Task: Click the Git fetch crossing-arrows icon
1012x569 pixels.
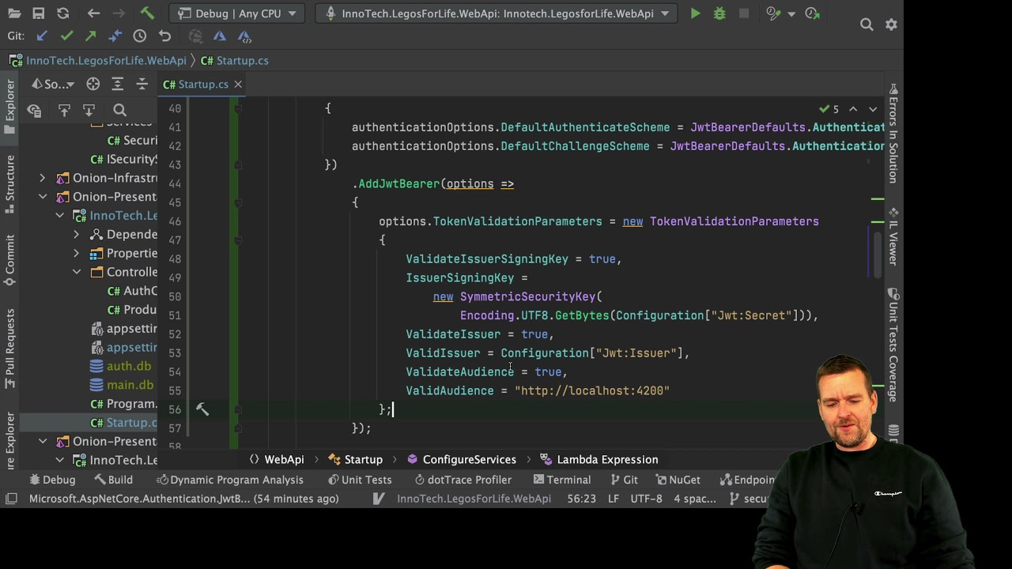Action: point(115,36)
